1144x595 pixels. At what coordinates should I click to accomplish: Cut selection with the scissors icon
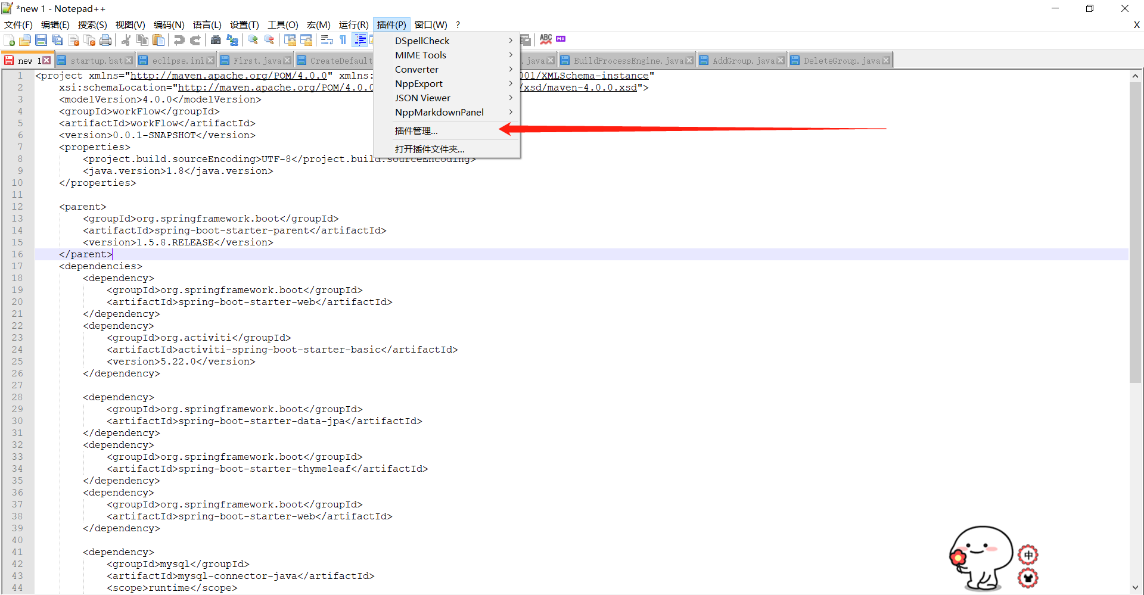(126, 40)
